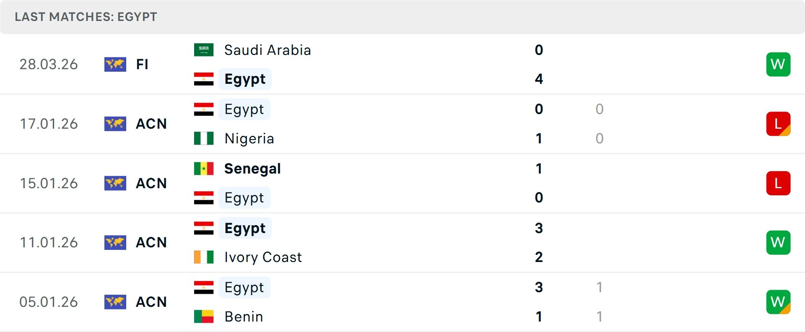Click the ACN label for 17.01.26 match

[x=151, y=124]
